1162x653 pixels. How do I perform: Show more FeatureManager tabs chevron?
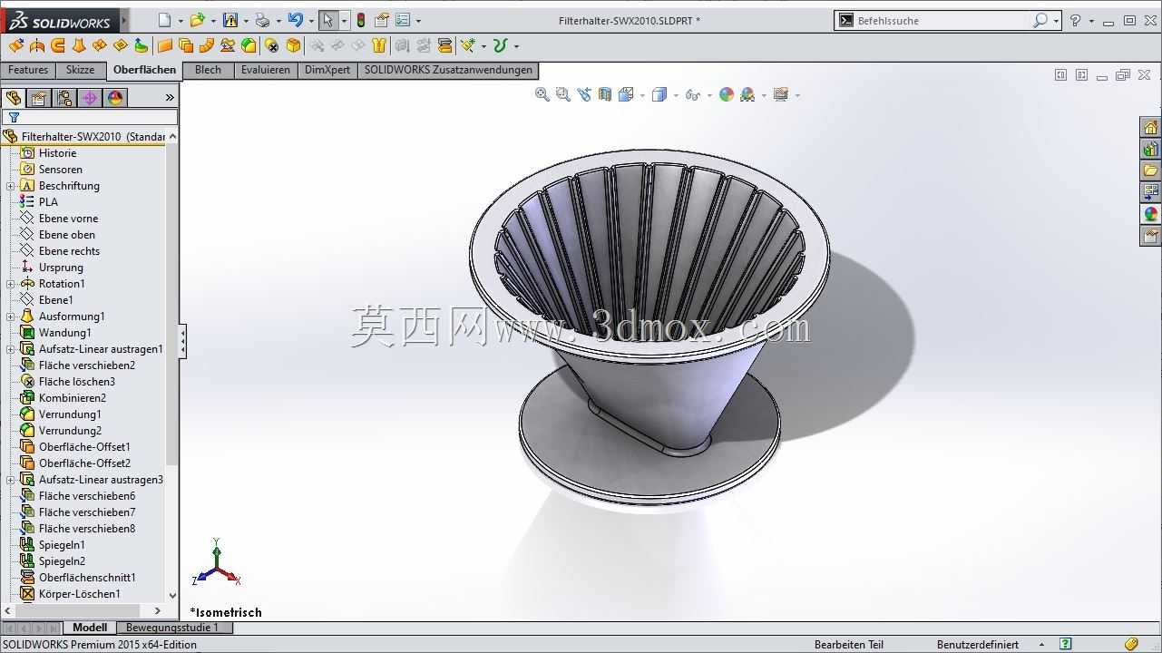(x=170, y=98)
